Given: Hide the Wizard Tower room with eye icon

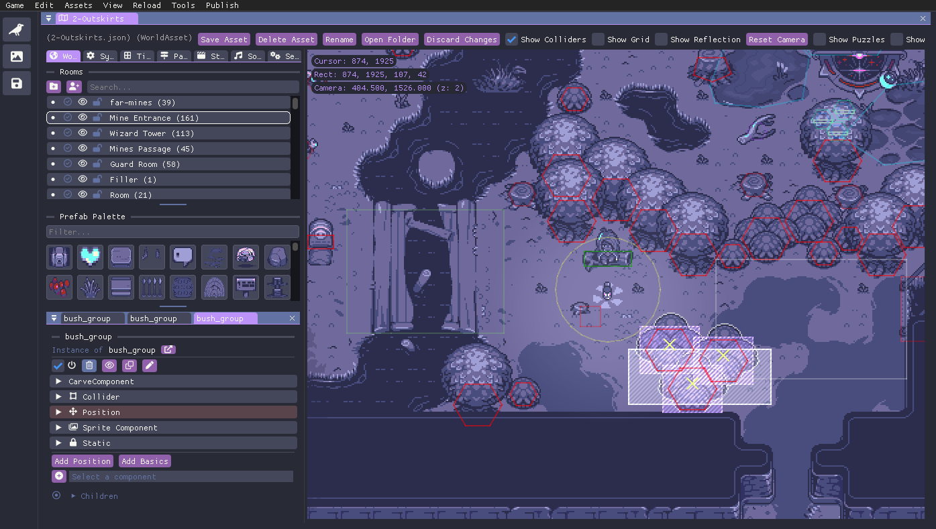Looking at the screenshot, I should coord(83,133).
